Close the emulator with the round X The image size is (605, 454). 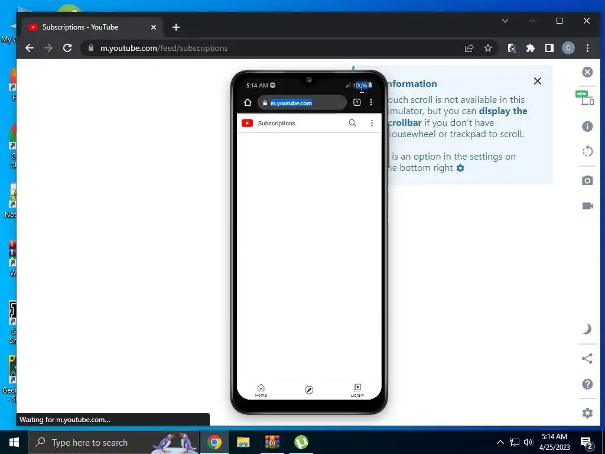pos(587,72)
